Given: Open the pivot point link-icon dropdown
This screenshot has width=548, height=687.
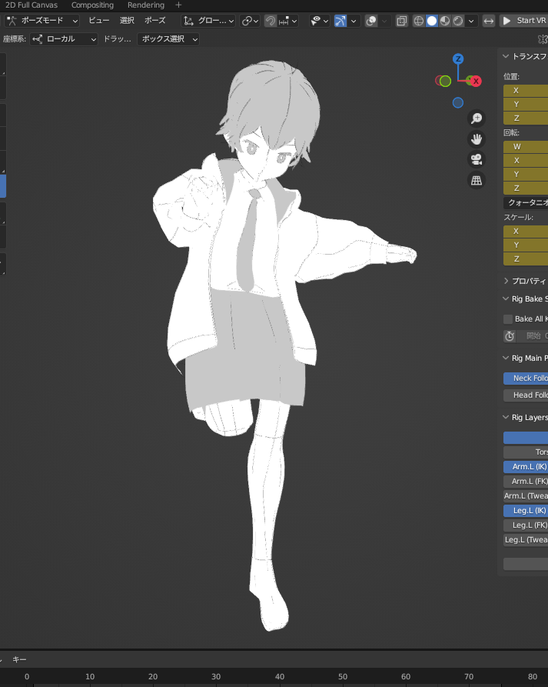Looking at the screenshot, I should pos(251,21).
